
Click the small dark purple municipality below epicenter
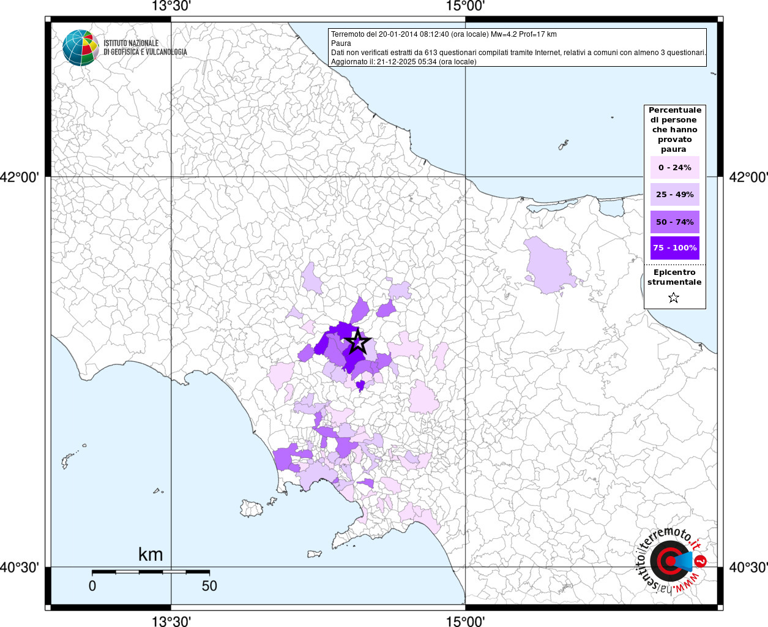coord(360,385)
